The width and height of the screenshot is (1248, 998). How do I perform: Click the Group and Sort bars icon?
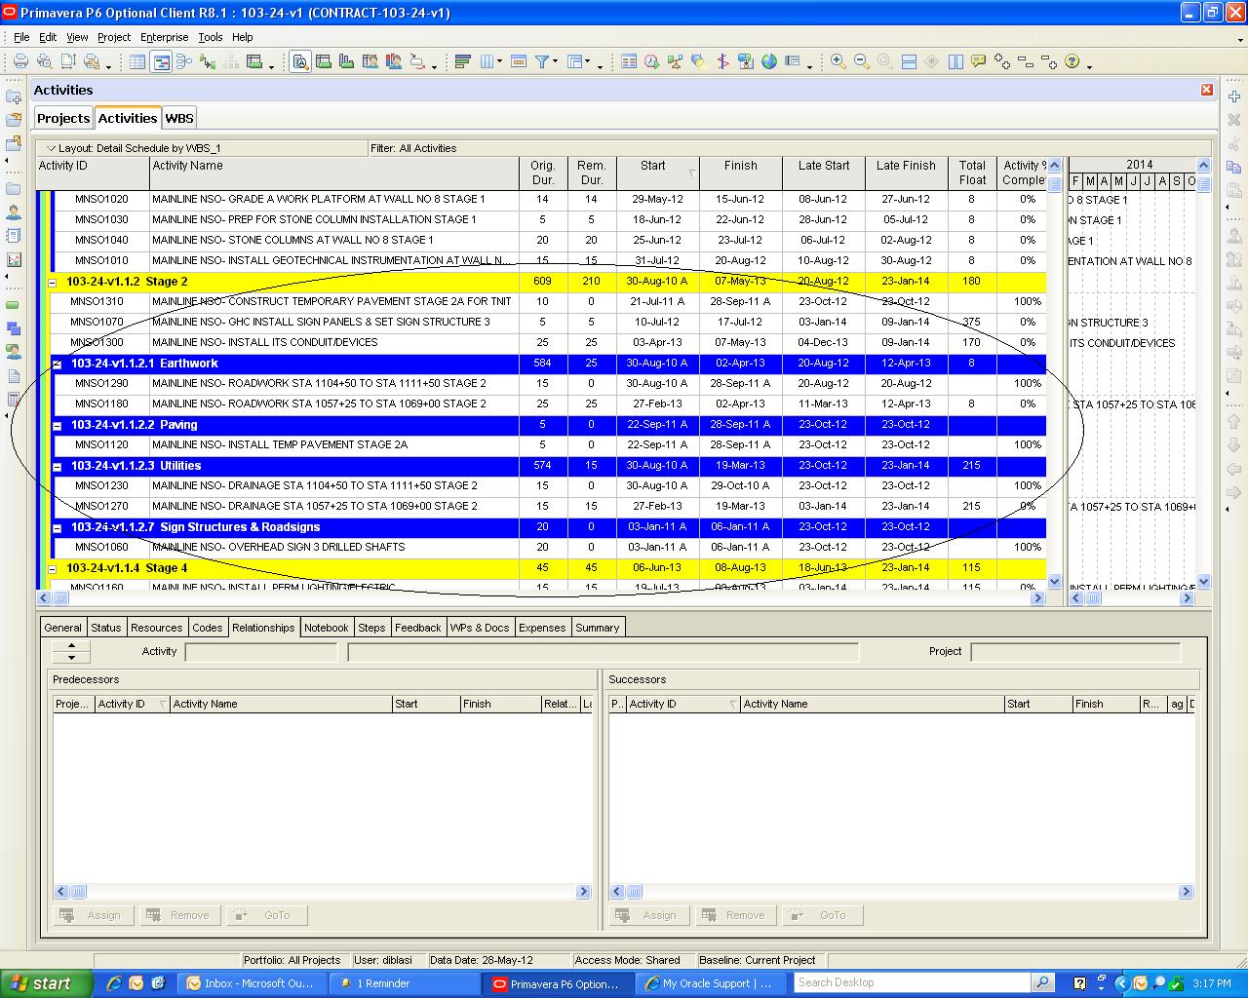point(463,61)
